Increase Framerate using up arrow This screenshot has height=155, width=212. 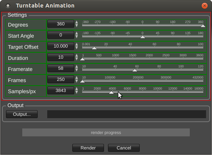coord(77,67)
